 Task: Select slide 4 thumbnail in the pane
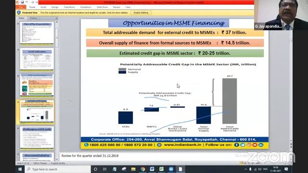pyautogui.click(x=37, y=86)
